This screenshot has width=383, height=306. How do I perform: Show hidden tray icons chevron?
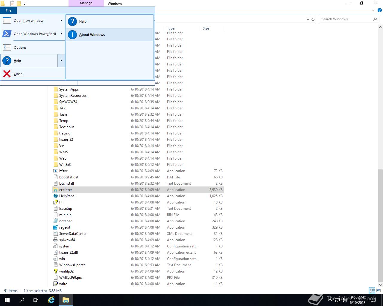click(330, 300)
